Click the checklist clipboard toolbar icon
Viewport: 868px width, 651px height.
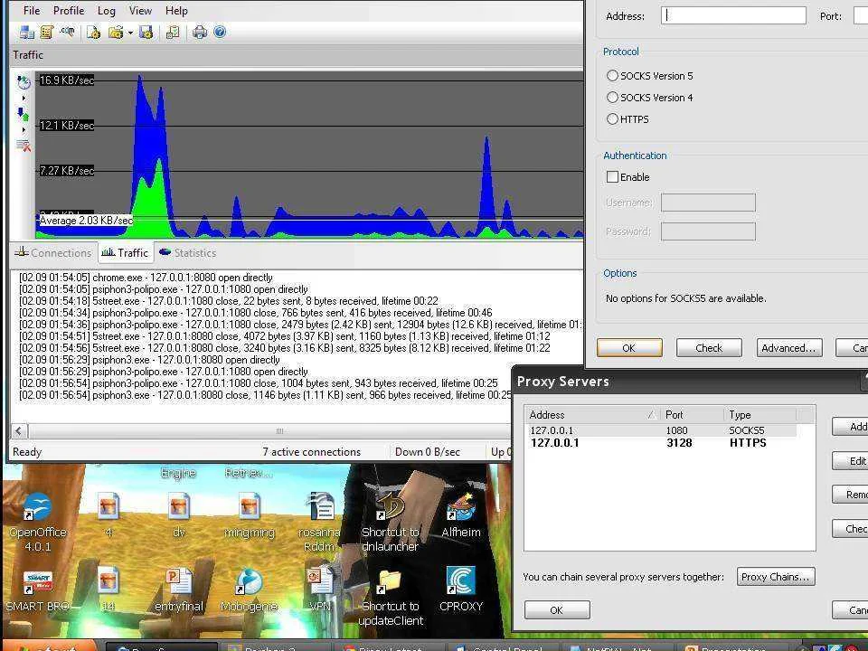(x=173, y=33)
